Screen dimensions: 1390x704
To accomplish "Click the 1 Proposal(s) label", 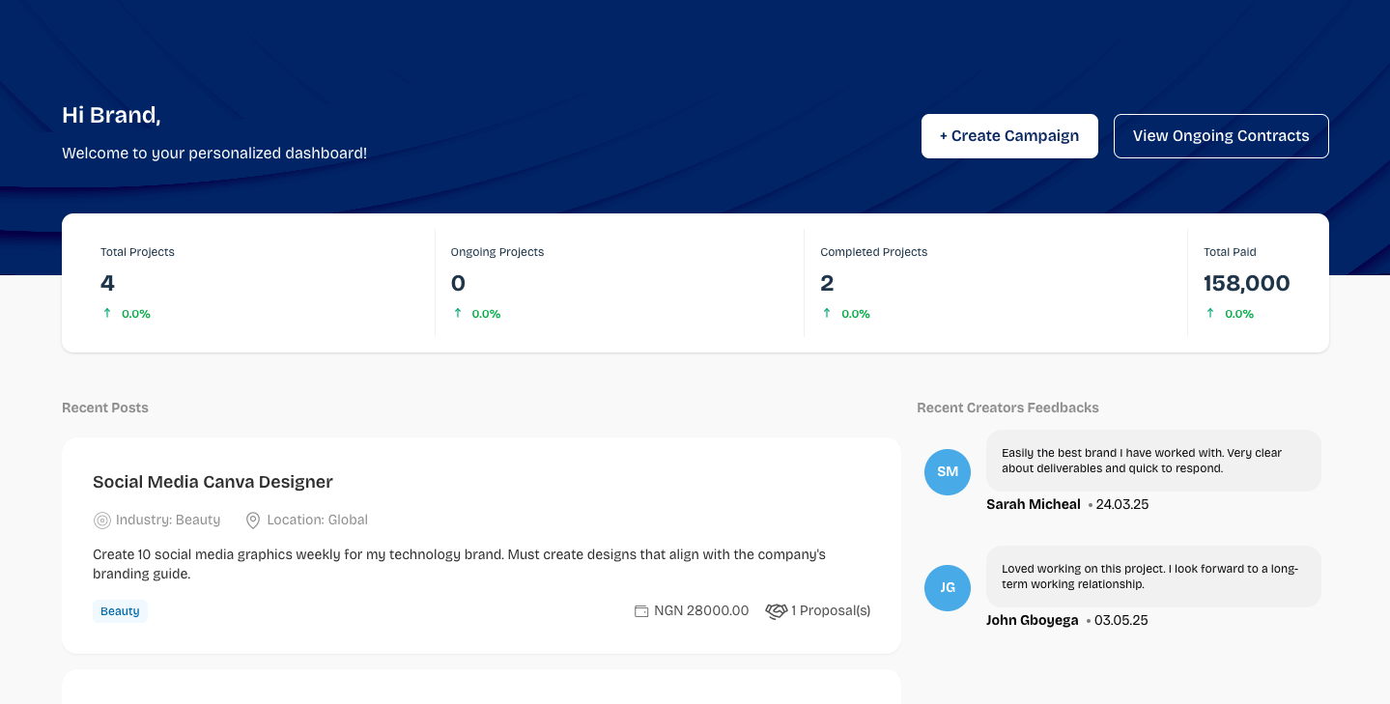I will tap(831, 611).
